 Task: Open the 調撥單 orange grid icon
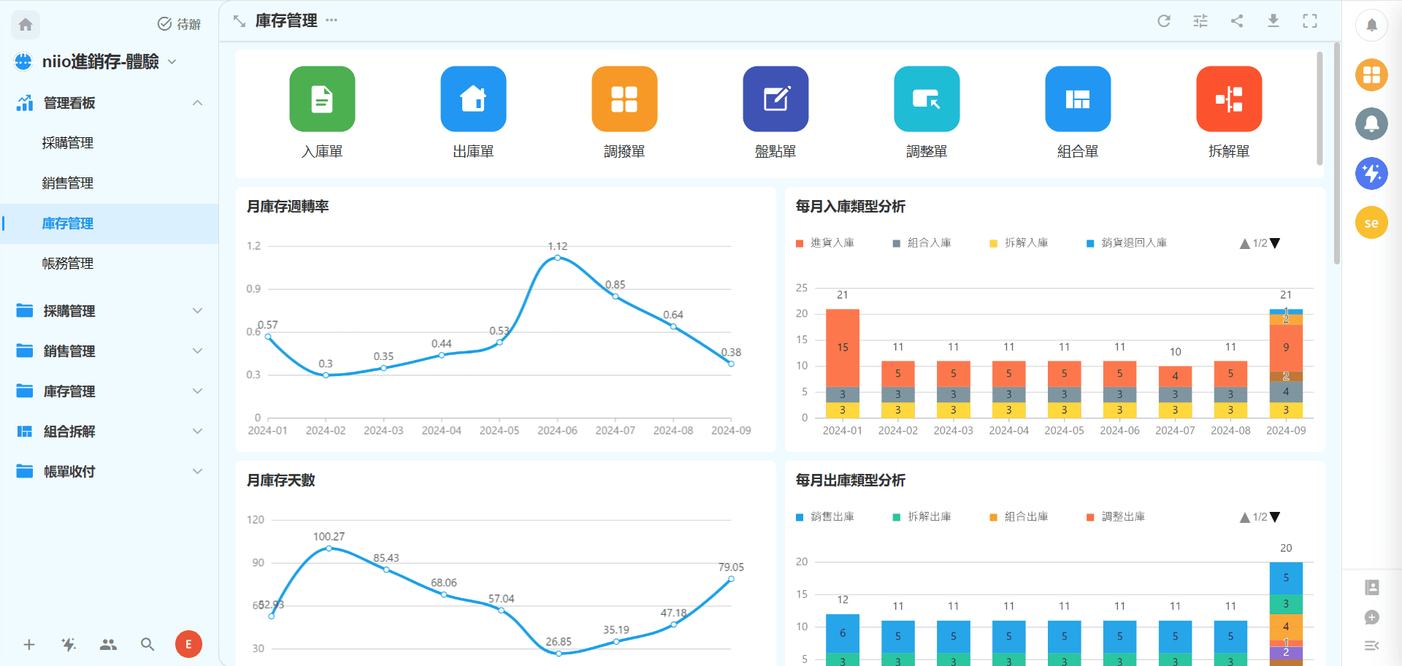624,99
